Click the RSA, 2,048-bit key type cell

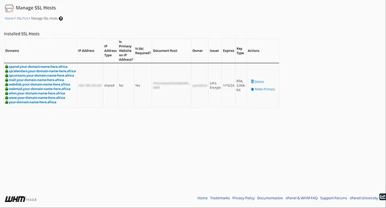tap(241, 85)
